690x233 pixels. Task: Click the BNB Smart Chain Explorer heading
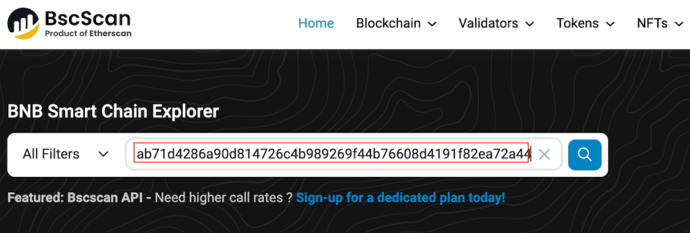pos(113,112)
